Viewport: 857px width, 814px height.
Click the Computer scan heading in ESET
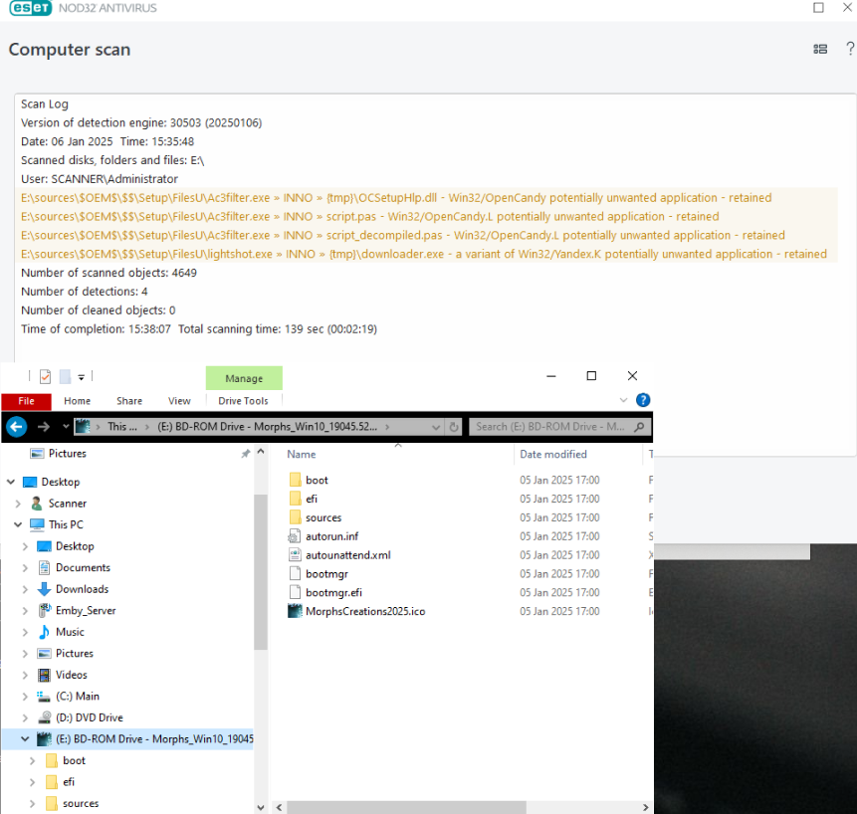(70, 50)
